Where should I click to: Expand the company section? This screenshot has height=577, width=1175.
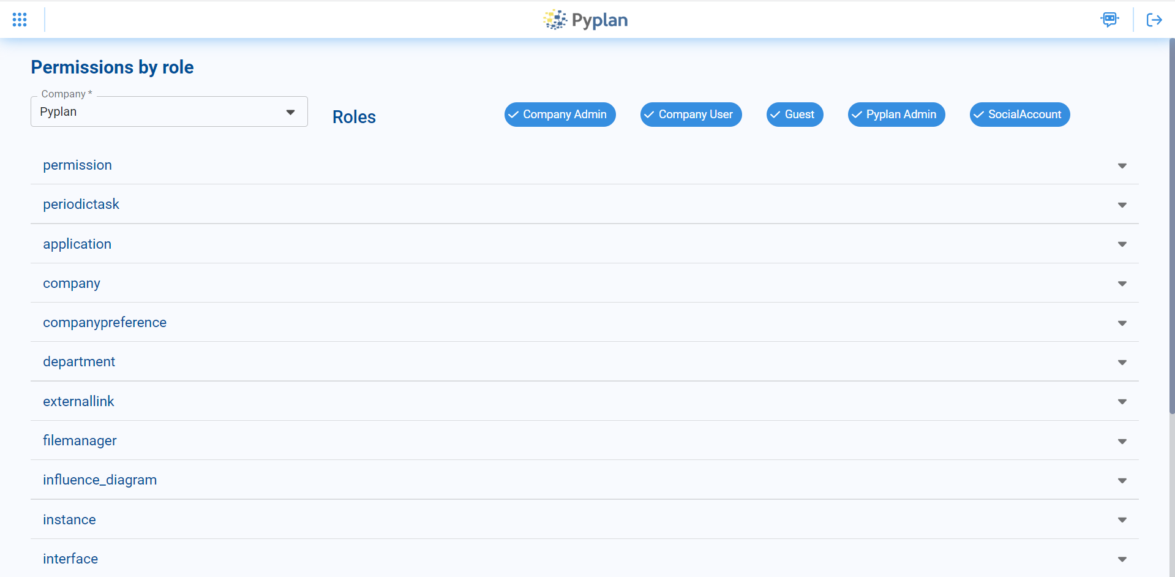click(x=1122, y=283)
